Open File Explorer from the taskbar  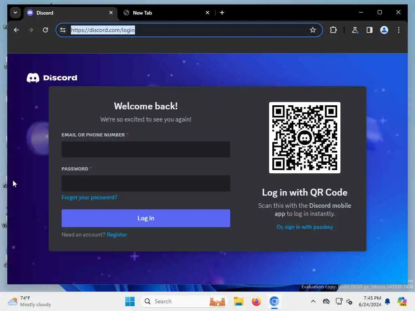click(238, 301)
